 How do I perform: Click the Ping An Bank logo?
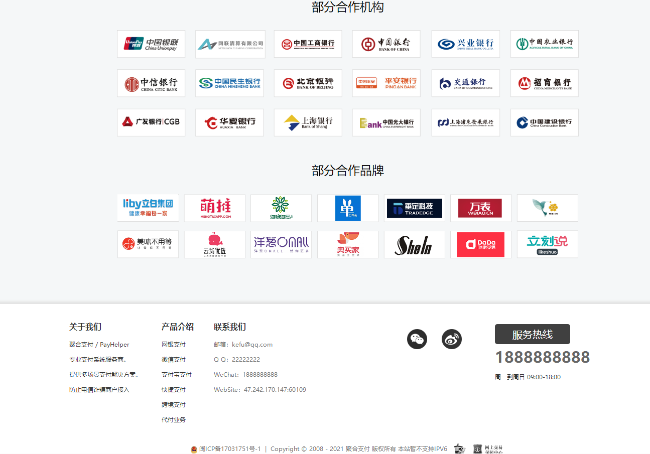pyautogui.click(x=386, y=83)
